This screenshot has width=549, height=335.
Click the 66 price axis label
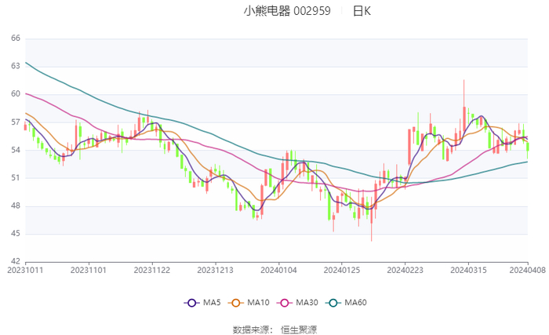click(x=15, y=38)
